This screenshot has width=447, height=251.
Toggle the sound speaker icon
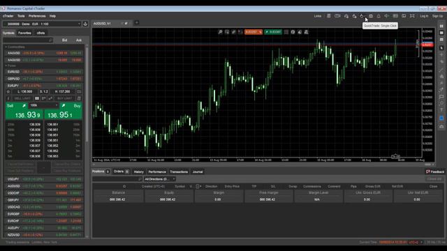(386, 16)
